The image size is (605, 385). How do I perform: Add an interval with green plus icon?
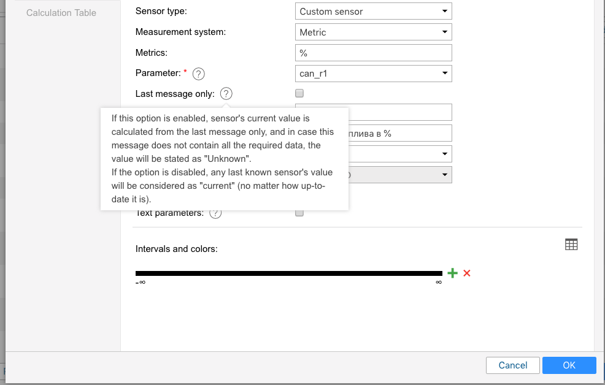[452, 273]
